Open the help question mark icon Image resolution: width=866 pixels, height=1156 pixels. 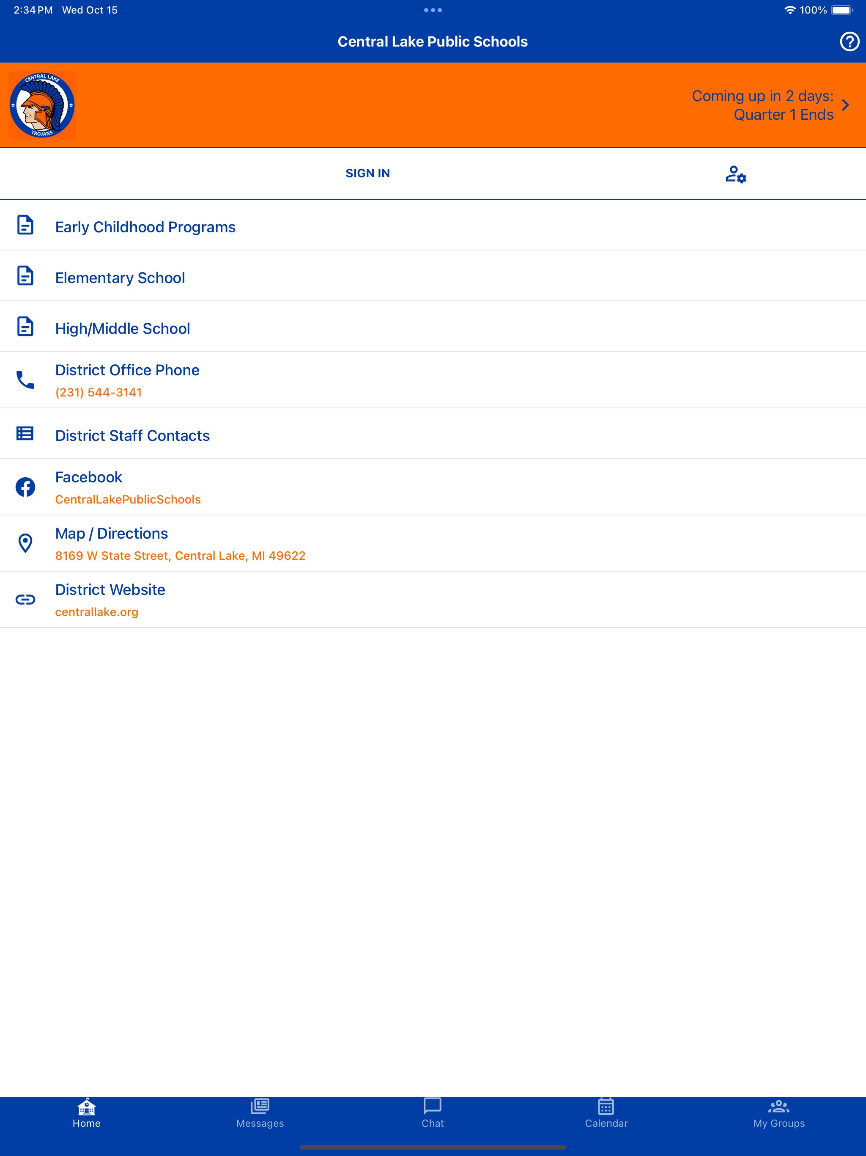tap(849, 41)
